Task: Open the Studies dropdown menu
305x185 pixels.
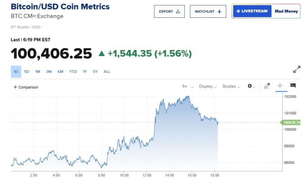Action: [231, 86]
